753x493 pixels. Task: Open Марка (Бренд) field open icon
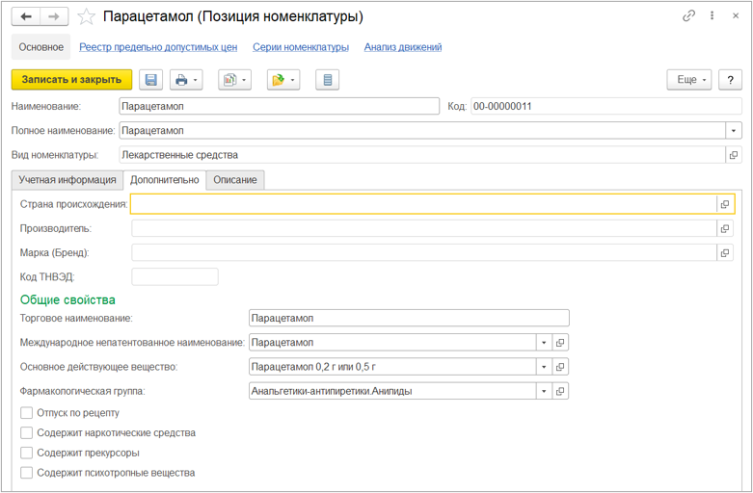[x=725, y=252]
